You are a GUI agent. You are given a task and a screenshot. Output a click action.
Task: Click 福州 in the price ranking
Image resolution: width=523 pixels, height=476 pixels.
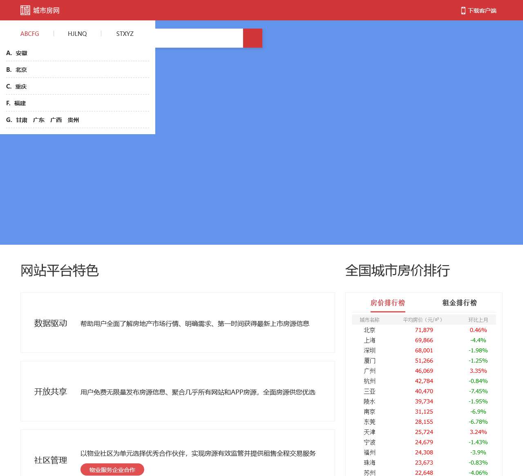click(370, 452)
